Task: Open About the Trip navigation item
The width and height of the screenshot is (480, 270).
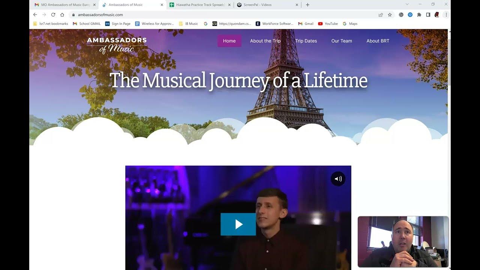Action: [x=265, y=41]
